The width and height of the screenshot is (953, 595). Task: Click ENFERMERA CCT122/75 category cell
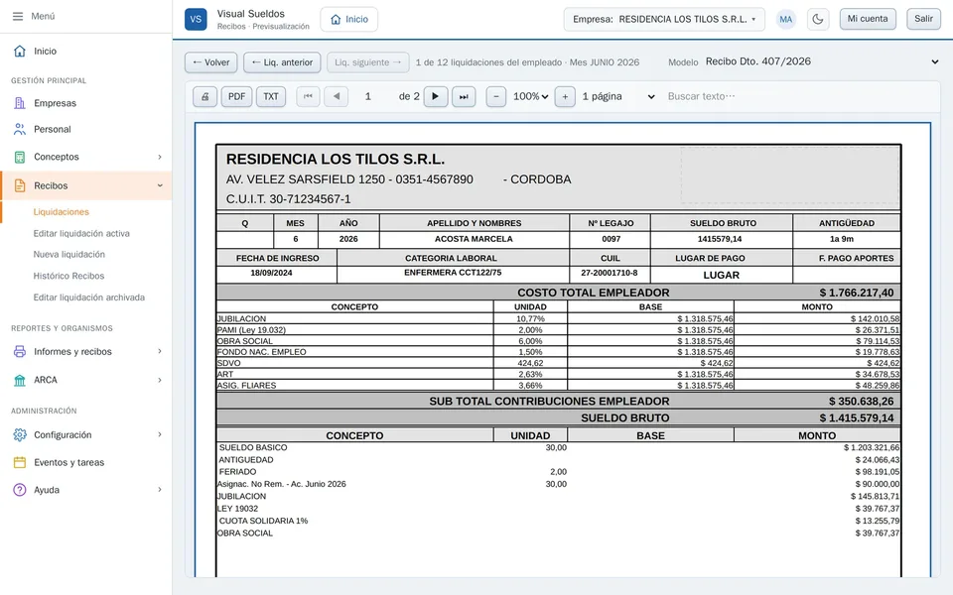pyautogui.click(x=453, y=274)
